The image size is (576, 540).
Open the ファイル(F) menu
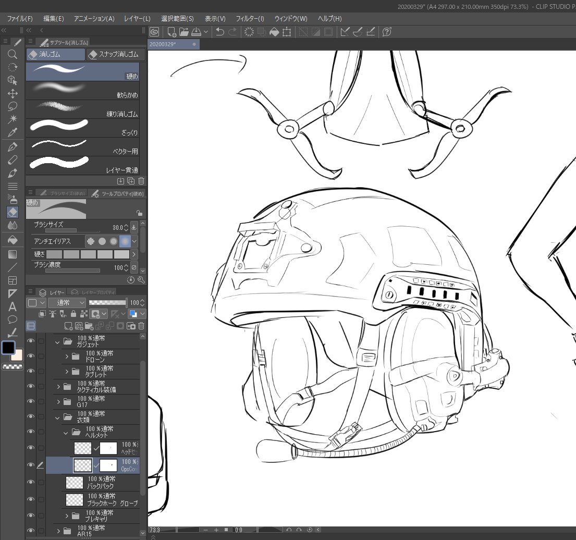pos(19,18)
